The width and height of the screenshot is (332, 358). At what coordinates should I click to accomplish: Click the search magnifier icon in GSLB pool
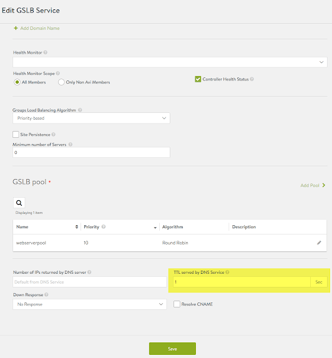[x=19, y=203]
